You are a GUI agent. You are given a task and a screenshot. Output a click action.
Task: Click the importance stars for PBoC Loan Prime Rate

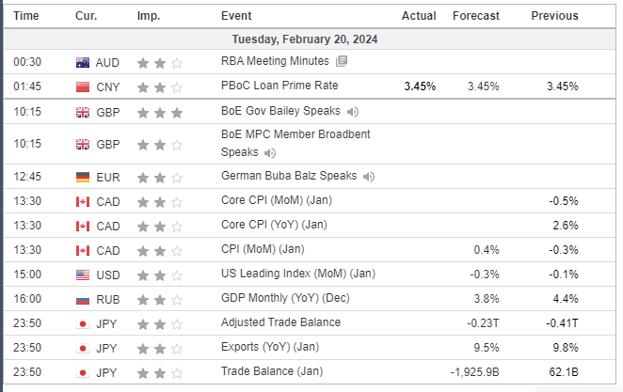(160, 86)
